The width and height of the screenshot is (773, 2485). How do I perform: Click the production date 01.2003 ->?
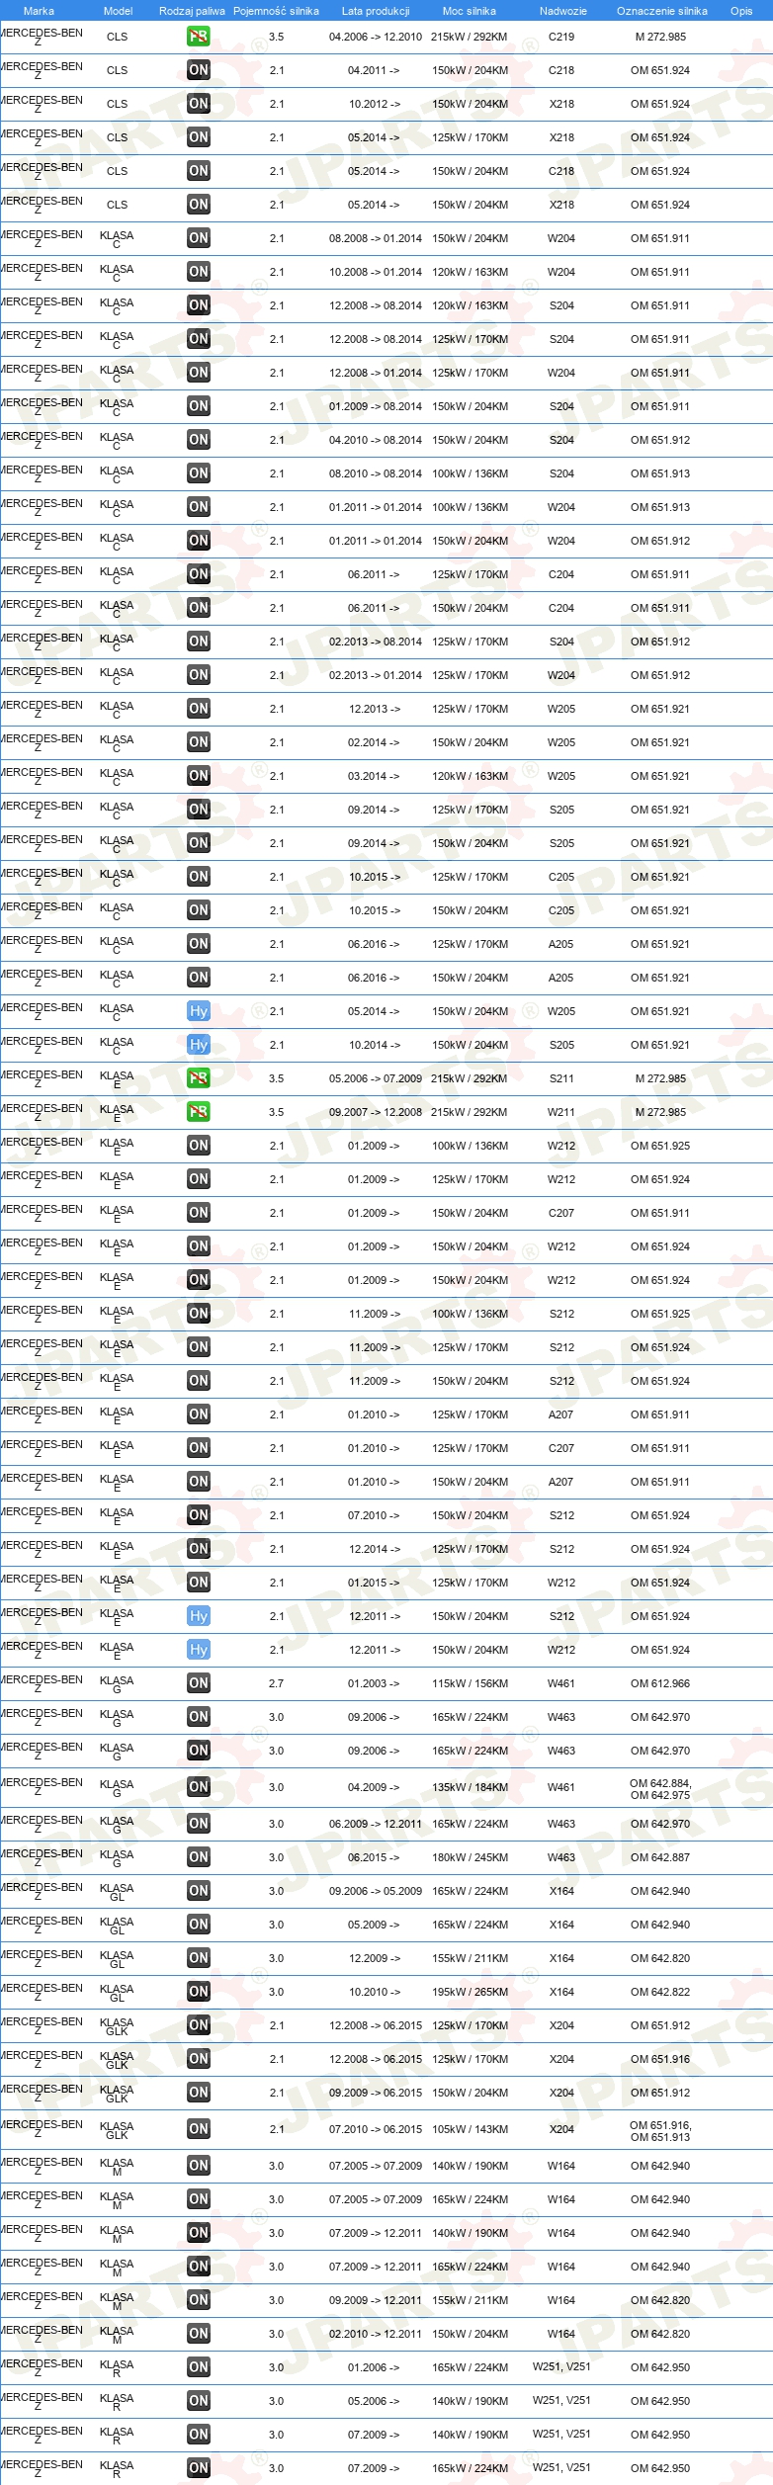[x=374, y=1683]
